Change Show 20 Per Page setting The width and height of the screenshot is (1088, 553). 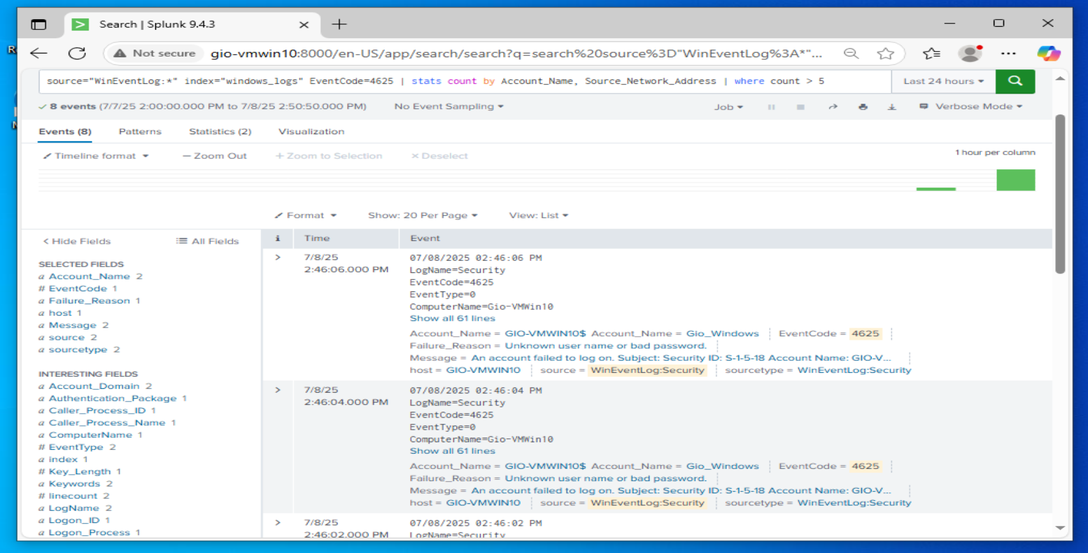423,216
